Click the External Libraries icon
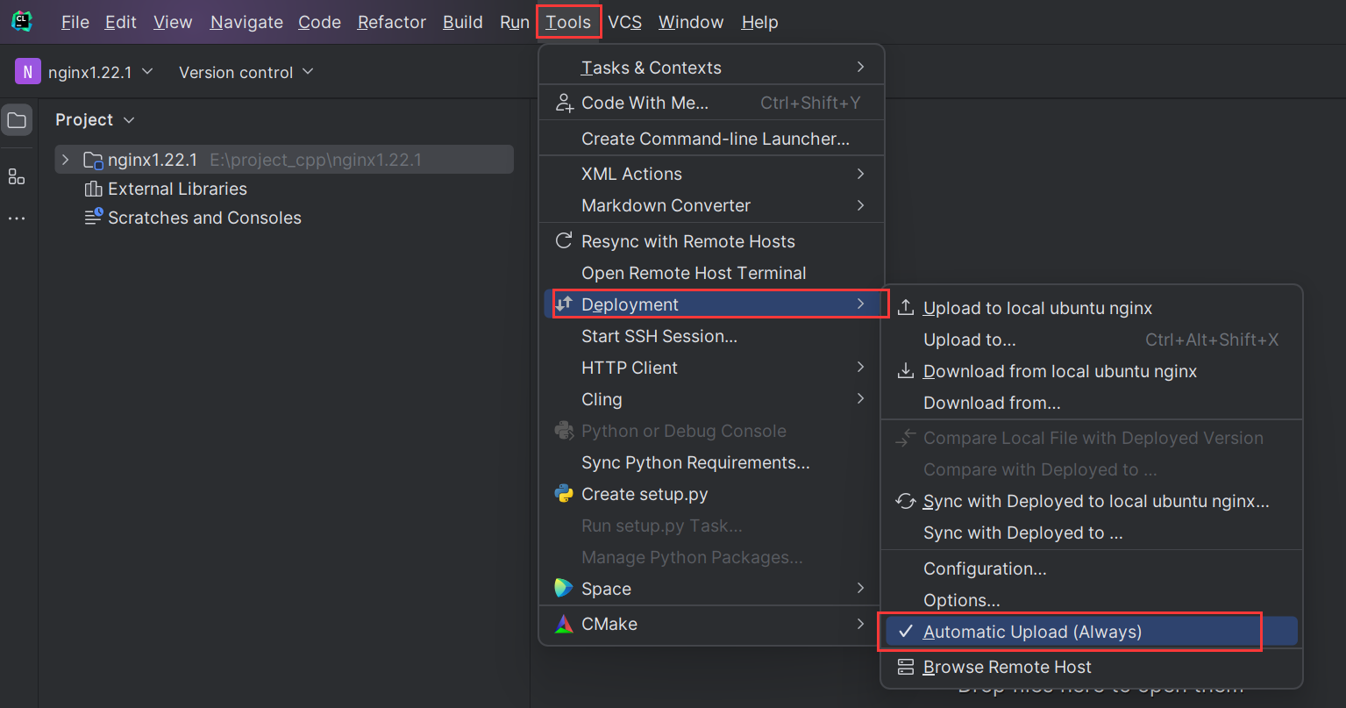The width and height of the screenshot is (1346, 708). coord(93,189)
